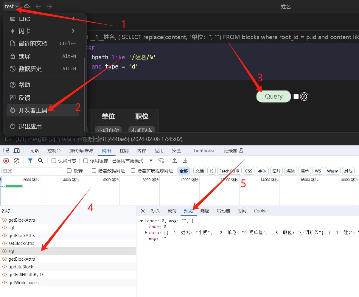
Task: Click the power icon beside 退出应用
Action: pyautogui.click(x=13, y=126)
